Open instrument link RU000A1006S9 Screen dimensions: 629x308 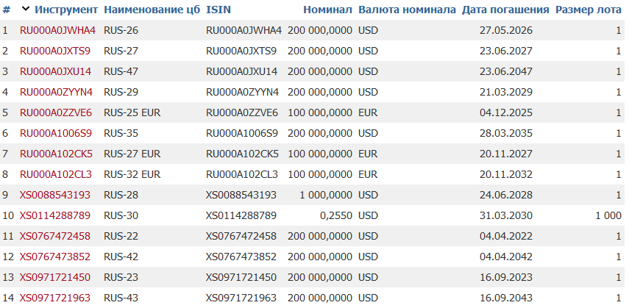tap(56, 133)
